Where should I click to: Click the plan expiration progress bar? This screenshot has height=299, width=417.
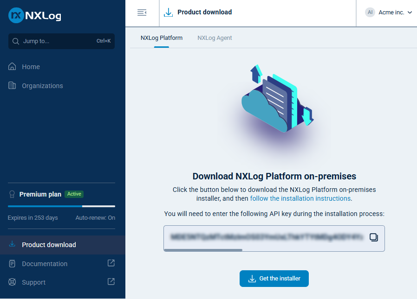[61, 205]
